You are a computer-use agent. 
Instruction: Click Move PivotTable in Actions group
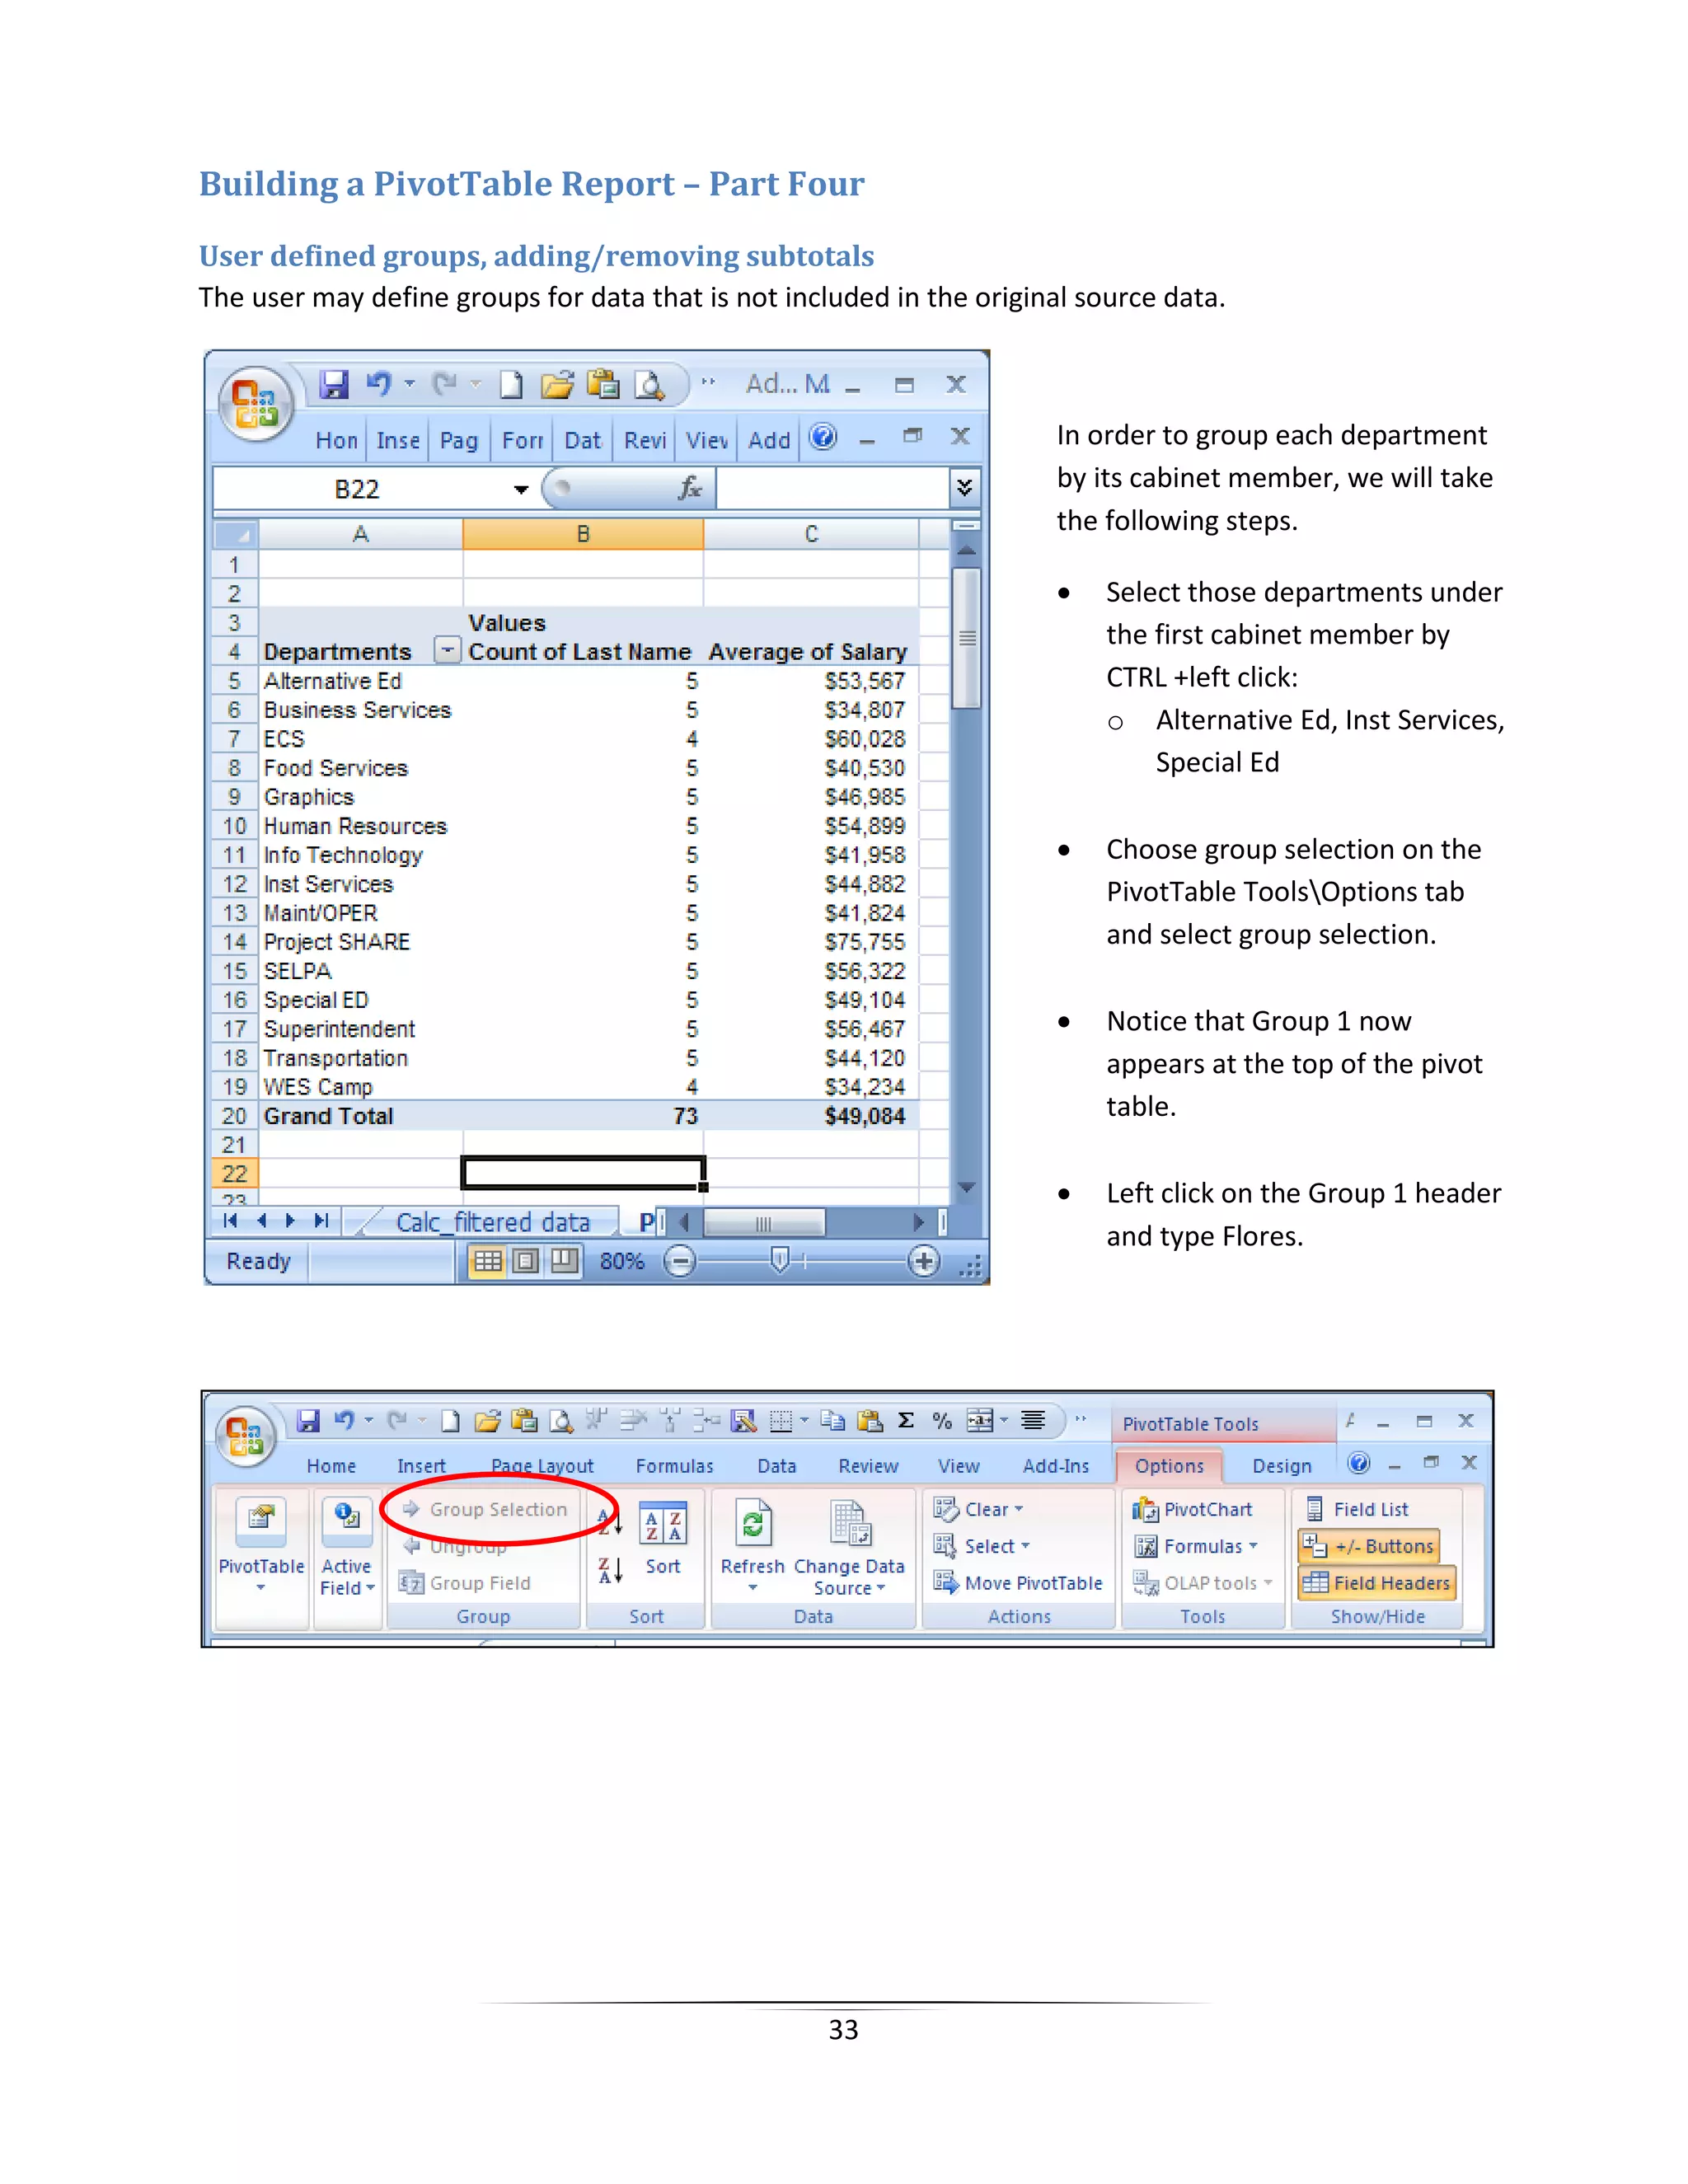pyautogui.click(x=1018, y=1583)
